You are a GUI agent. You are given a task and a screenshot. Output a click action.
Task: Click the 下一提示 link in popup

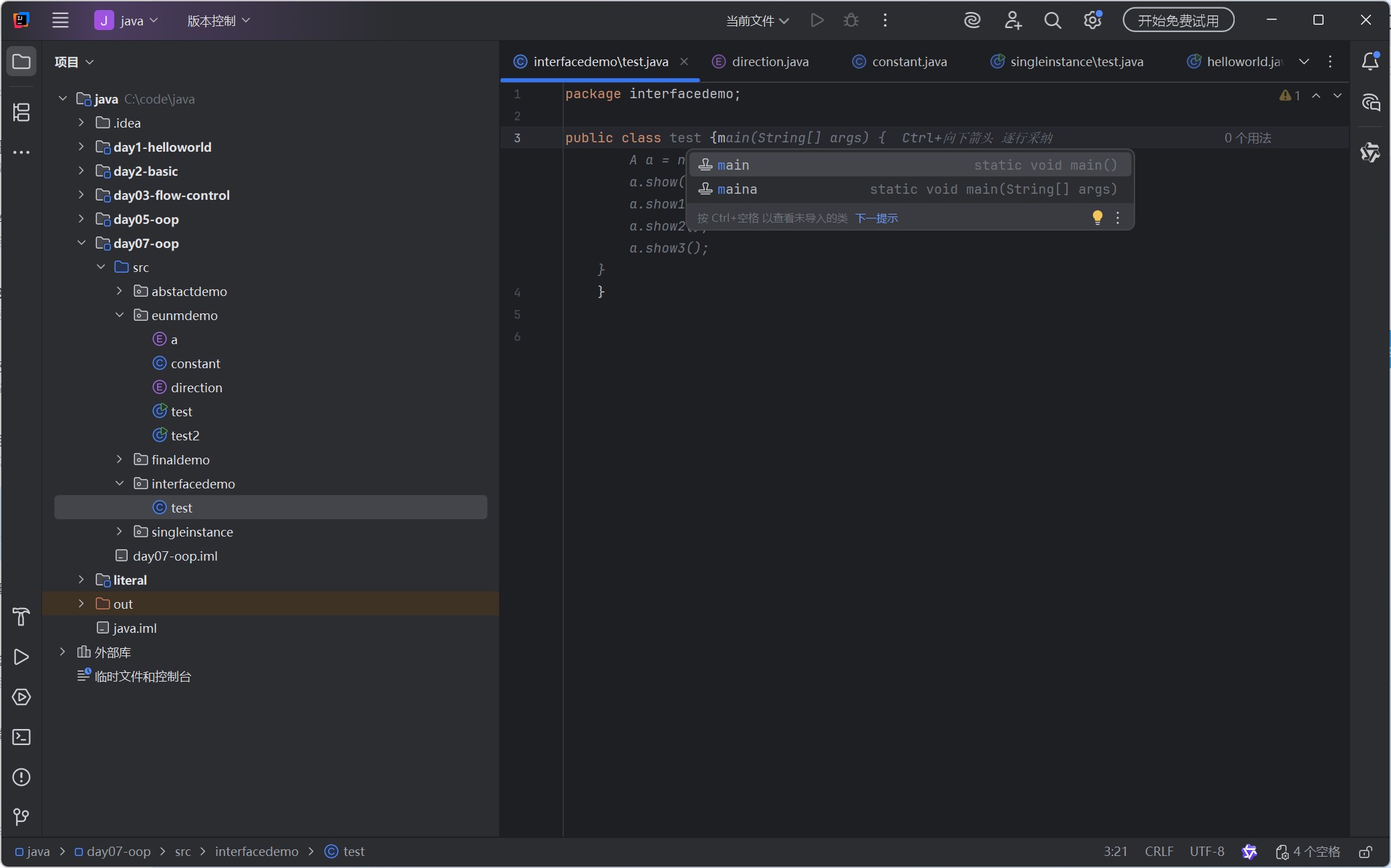click(x=876, y=219)
